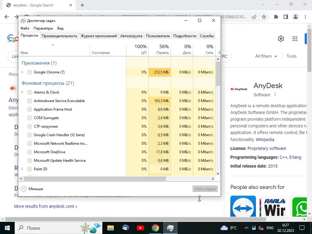Switch to Производительность tab
Screen dimensions: 312x234
click(59, 36)
